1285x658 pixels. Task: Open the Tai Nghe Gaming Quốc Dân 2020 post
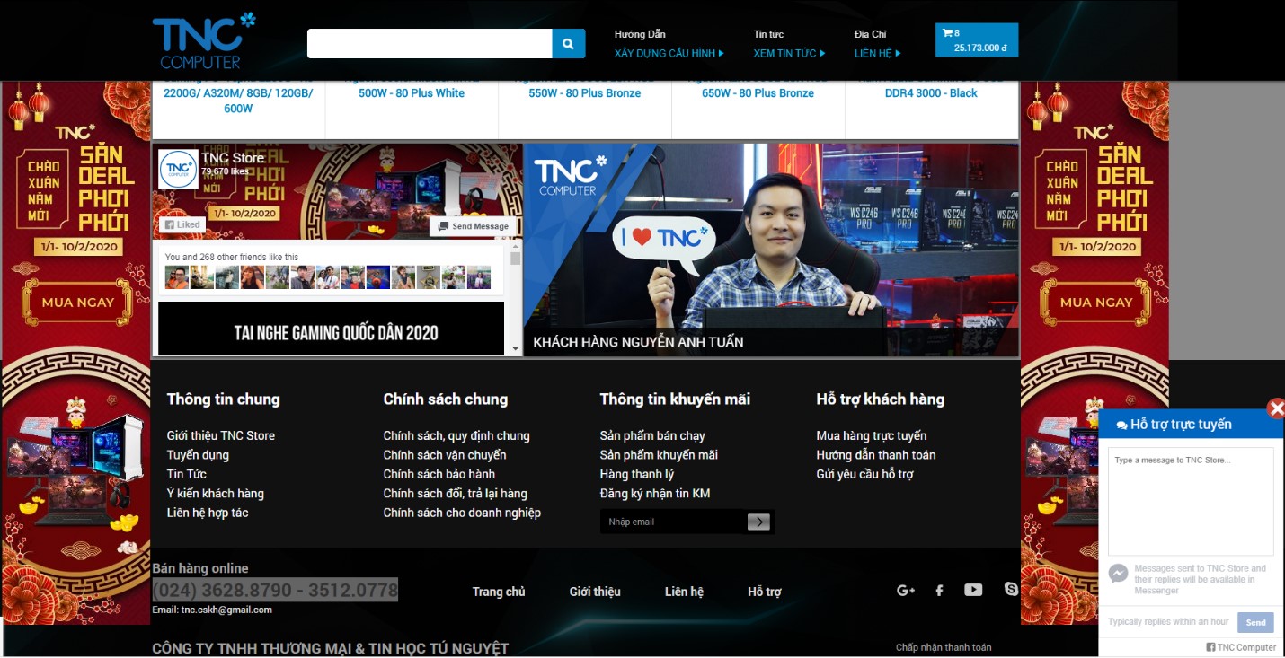click(x=332, y=329)
